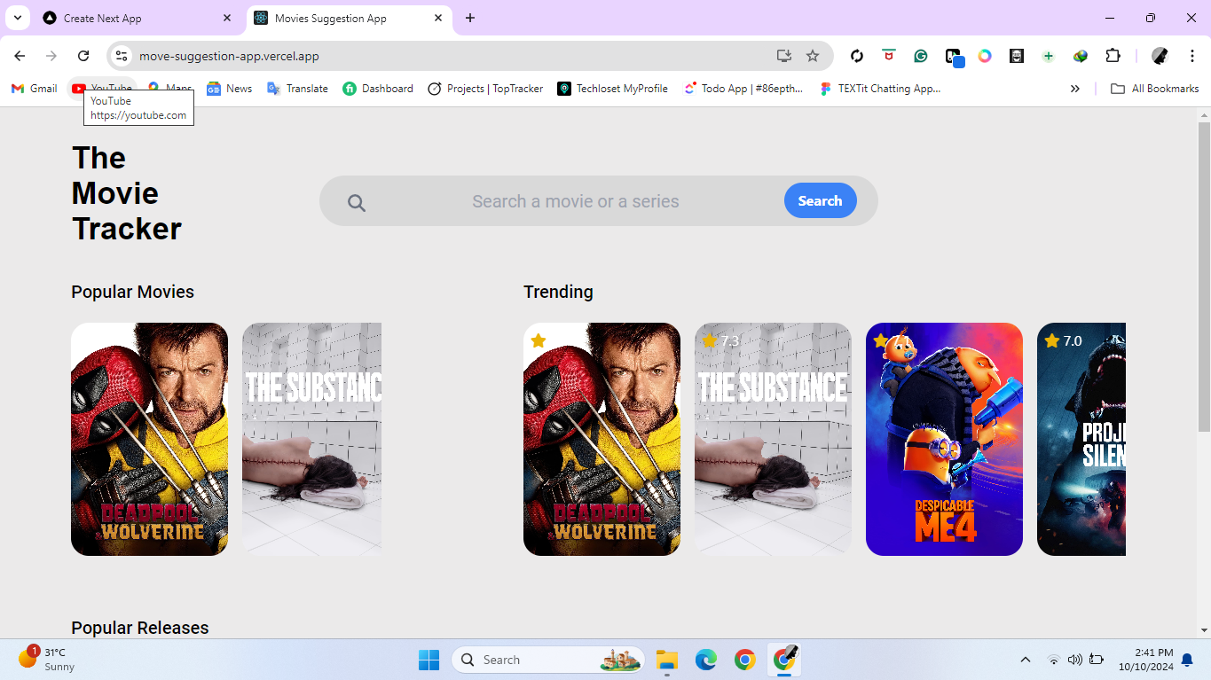The image size is (1211, 680).
Task: Open the Windows Start menu
Action: pyautogui.click(x=429, y=660)
